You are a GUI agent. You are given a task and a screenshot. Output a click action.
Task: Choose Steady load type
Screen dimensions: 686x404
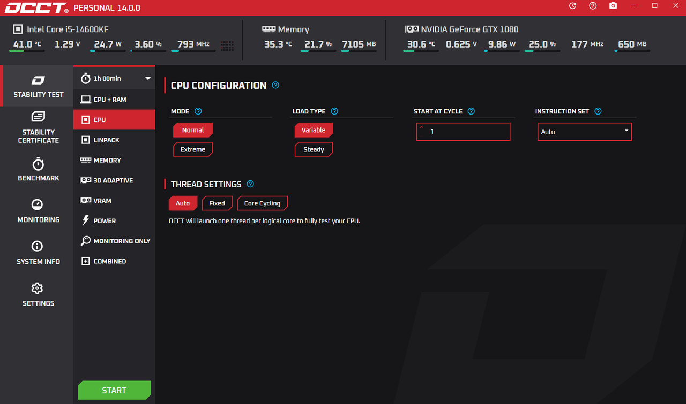(x=314, y=149)
